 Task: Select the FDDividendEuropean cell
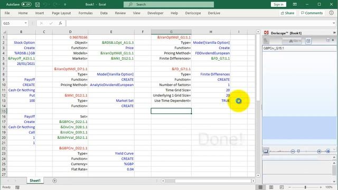tap(211, 53)
